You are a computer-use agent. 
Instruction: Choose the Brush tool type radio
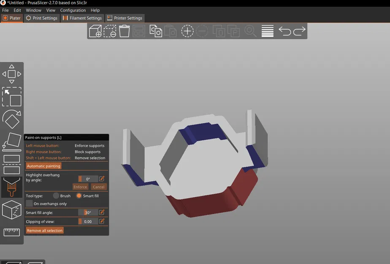56,196
